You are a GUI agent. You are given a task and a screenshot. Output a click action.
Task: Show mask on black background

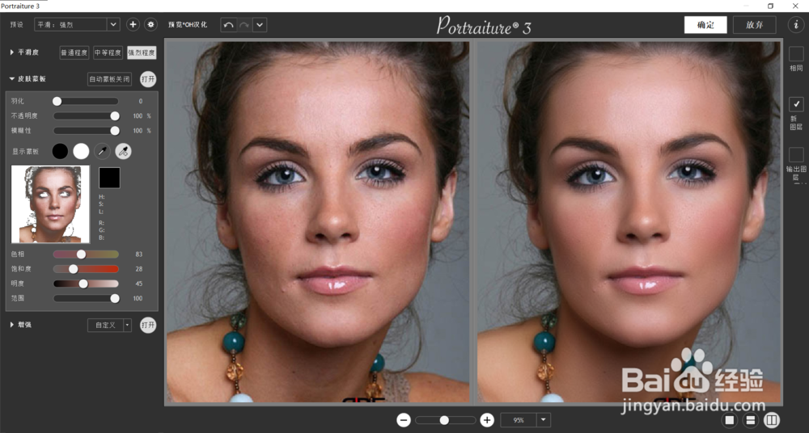click(60, 151)
